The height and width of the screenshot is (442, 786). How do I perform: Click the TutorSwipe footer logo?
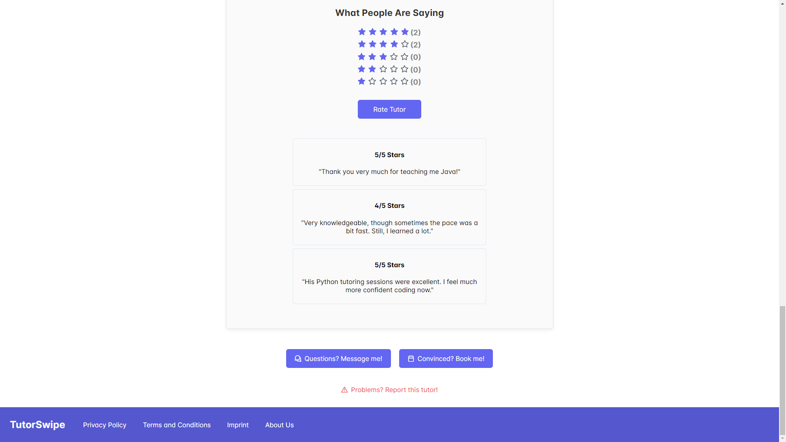tap(38, 425)
